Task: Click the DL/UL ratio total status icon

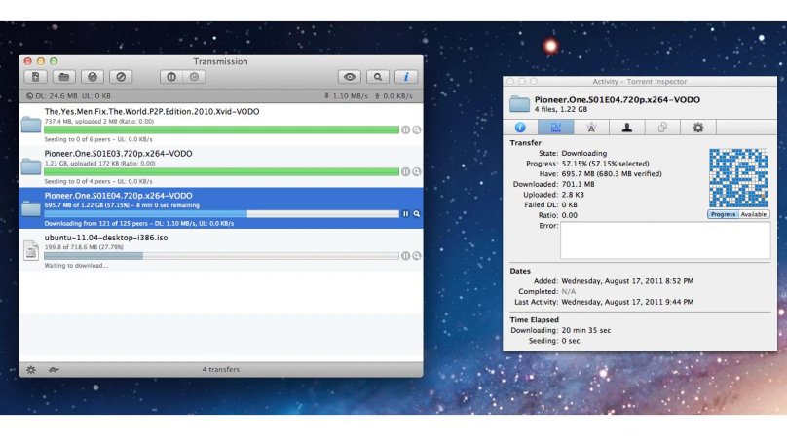Action: 29,95
